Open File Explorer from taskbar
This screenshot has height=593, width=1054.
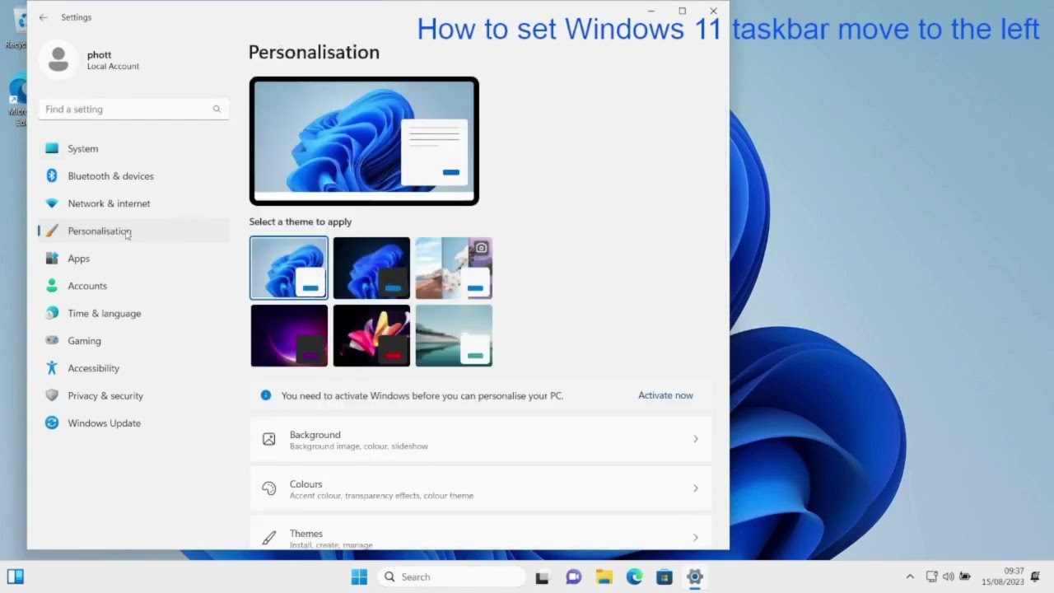(604, 577)
